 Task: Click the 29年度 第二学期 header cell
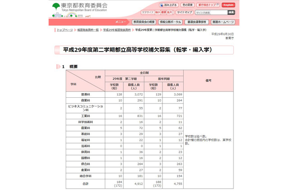coord(125,79)
